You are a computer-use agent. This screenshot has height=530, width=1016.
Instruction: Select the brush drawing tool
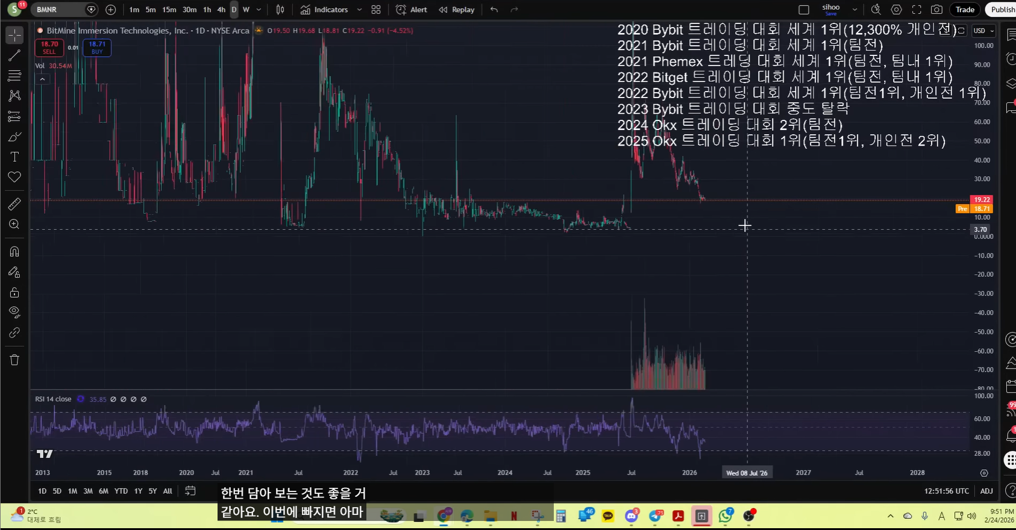click(14, 137)
